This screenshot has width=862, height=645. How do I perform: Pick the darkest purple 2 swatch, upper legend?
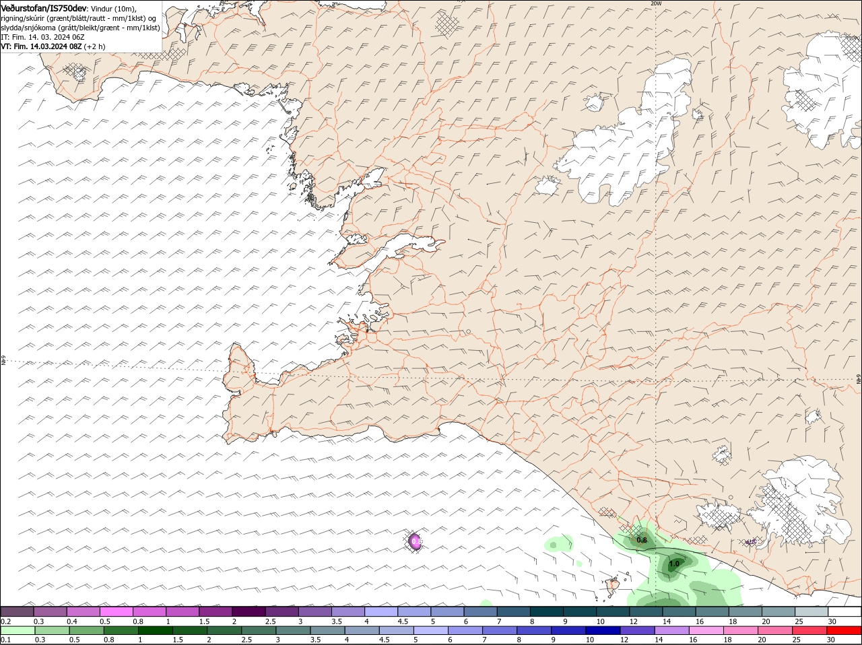pos(248,611)
